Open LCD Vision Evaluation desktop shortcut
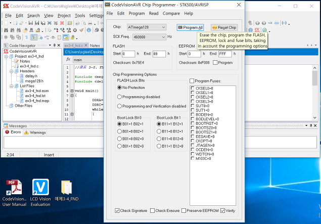 coord(40,193)
